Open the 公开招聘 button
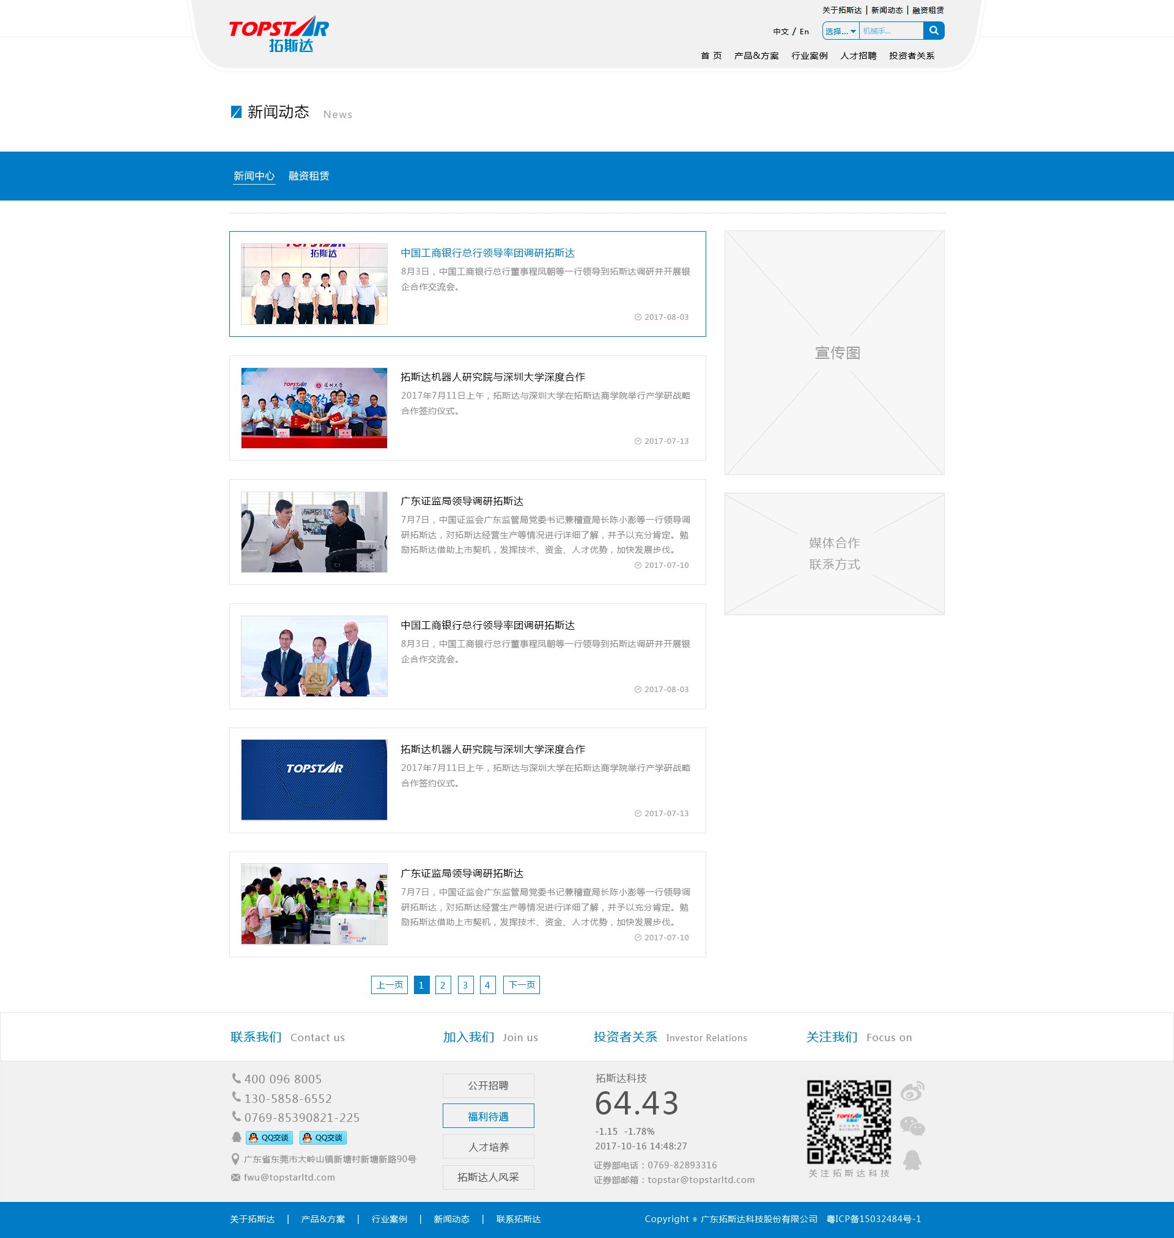 [488, 1085]
